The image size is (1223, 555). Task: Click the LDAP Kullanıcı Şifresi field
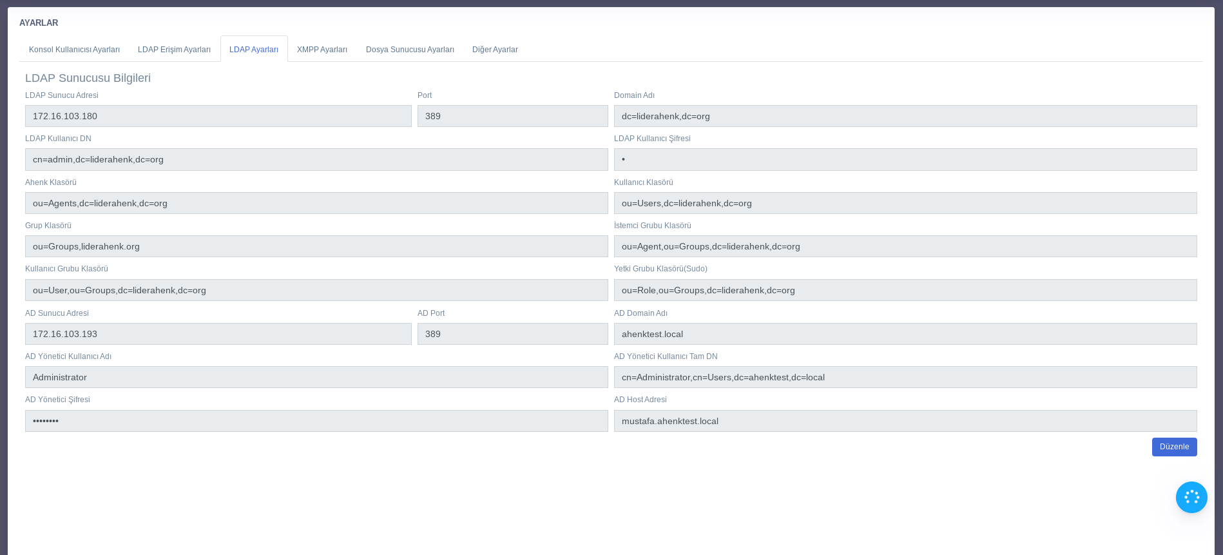point(905,160)
